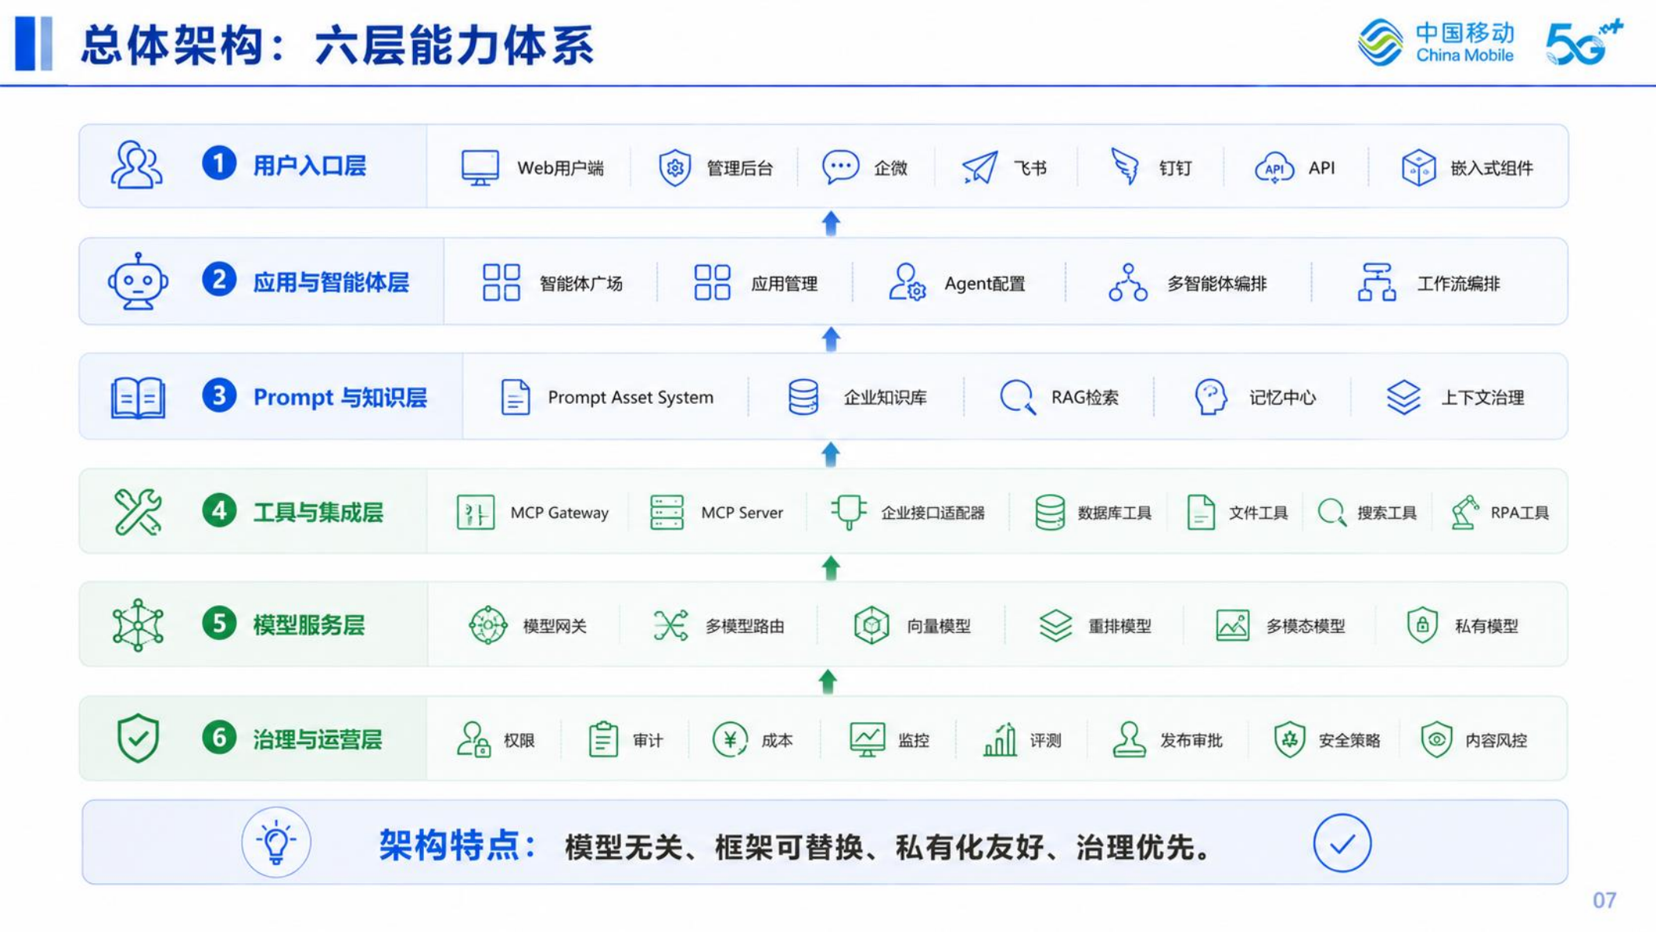Click the Web用户端 monitor icon
The image size is (1656, 932).
(x=480, y=167)
